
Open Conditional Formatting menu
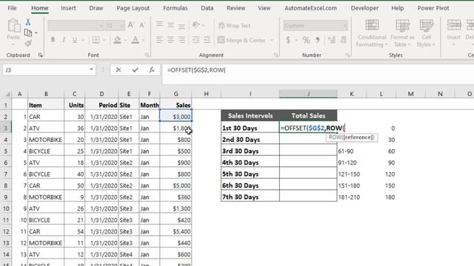[372, 33]
